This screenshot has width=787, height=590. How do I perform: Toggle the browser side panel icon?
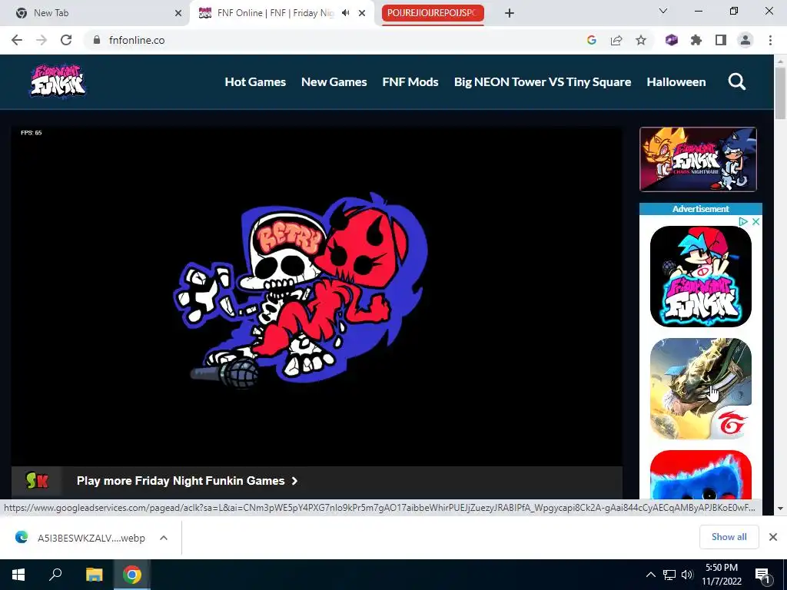(x=721, y=40)
